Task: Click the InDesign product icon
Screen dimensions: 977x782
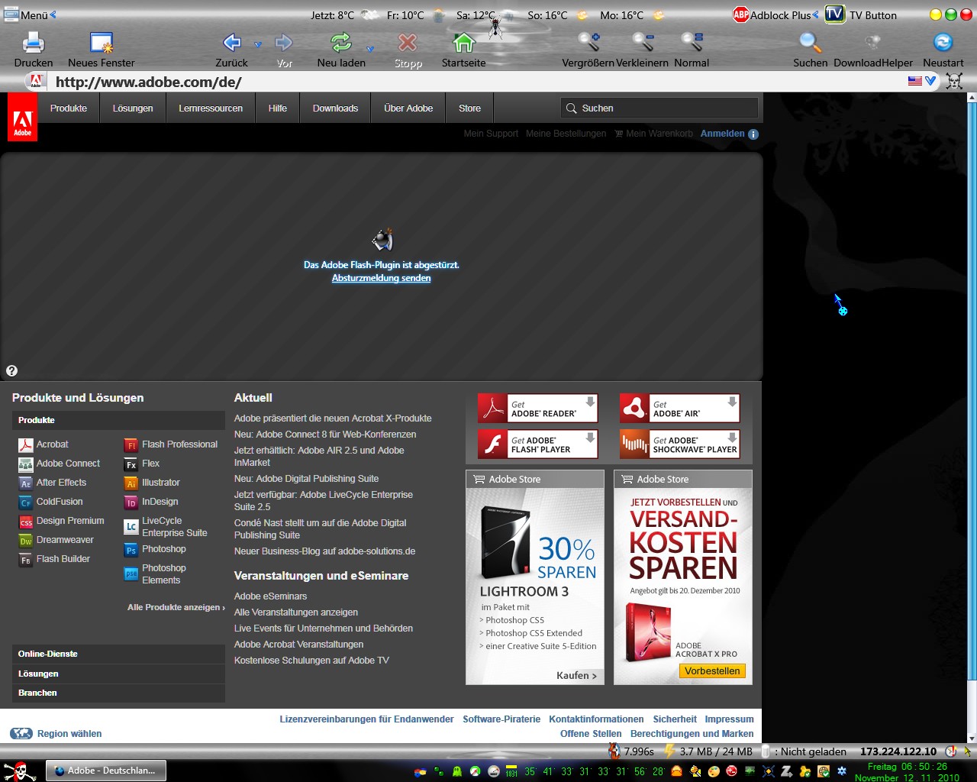Action: pos(131,502)
